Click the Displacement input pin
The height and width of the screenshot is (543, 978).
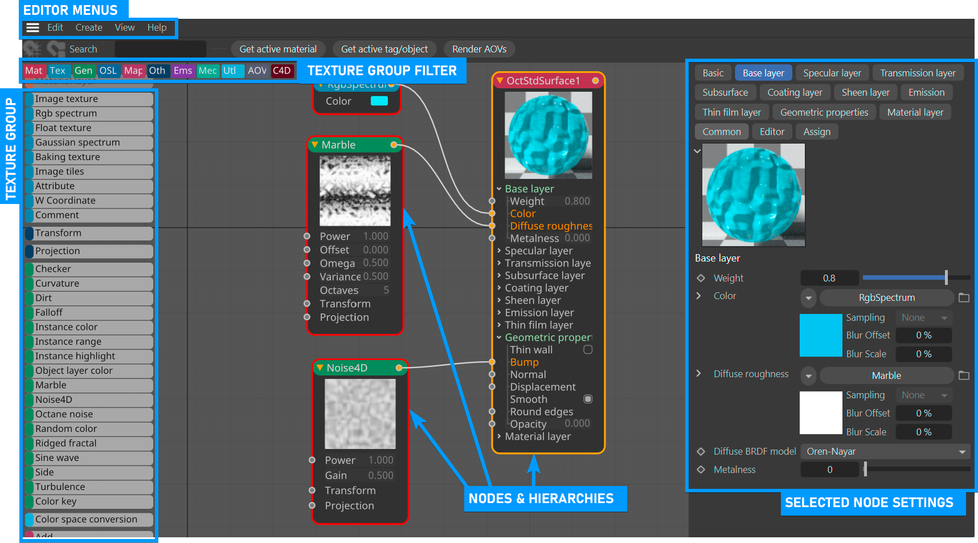coord(492,387)
